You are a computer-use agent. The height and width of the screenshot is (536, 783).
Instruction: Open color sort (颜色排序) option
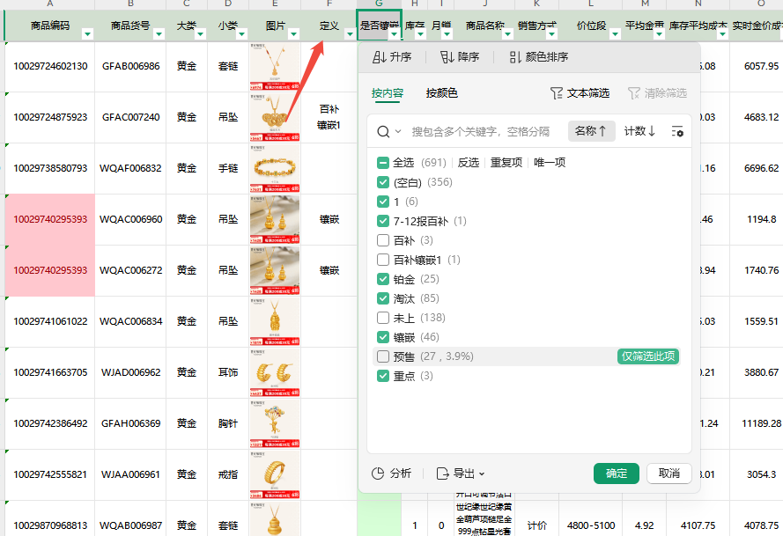click(x=515, y=57)
